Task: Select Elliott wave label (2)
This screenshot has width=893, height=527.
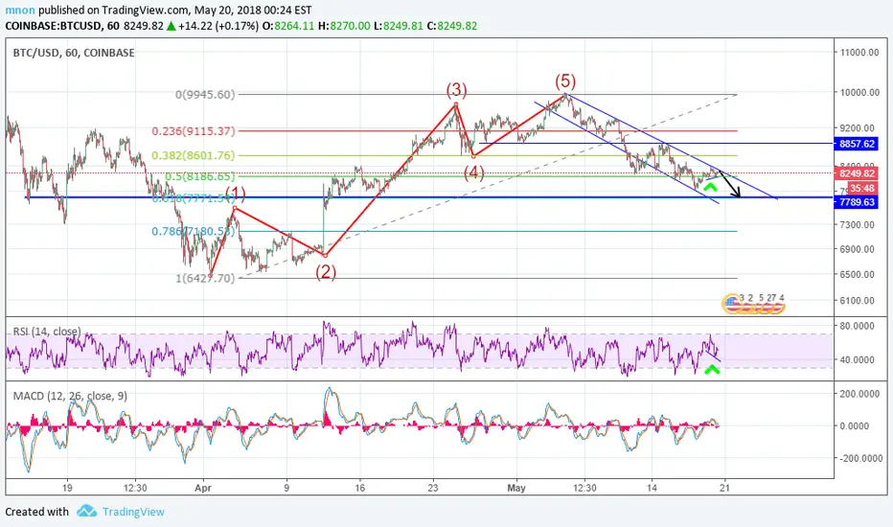Action: point(326,272)
